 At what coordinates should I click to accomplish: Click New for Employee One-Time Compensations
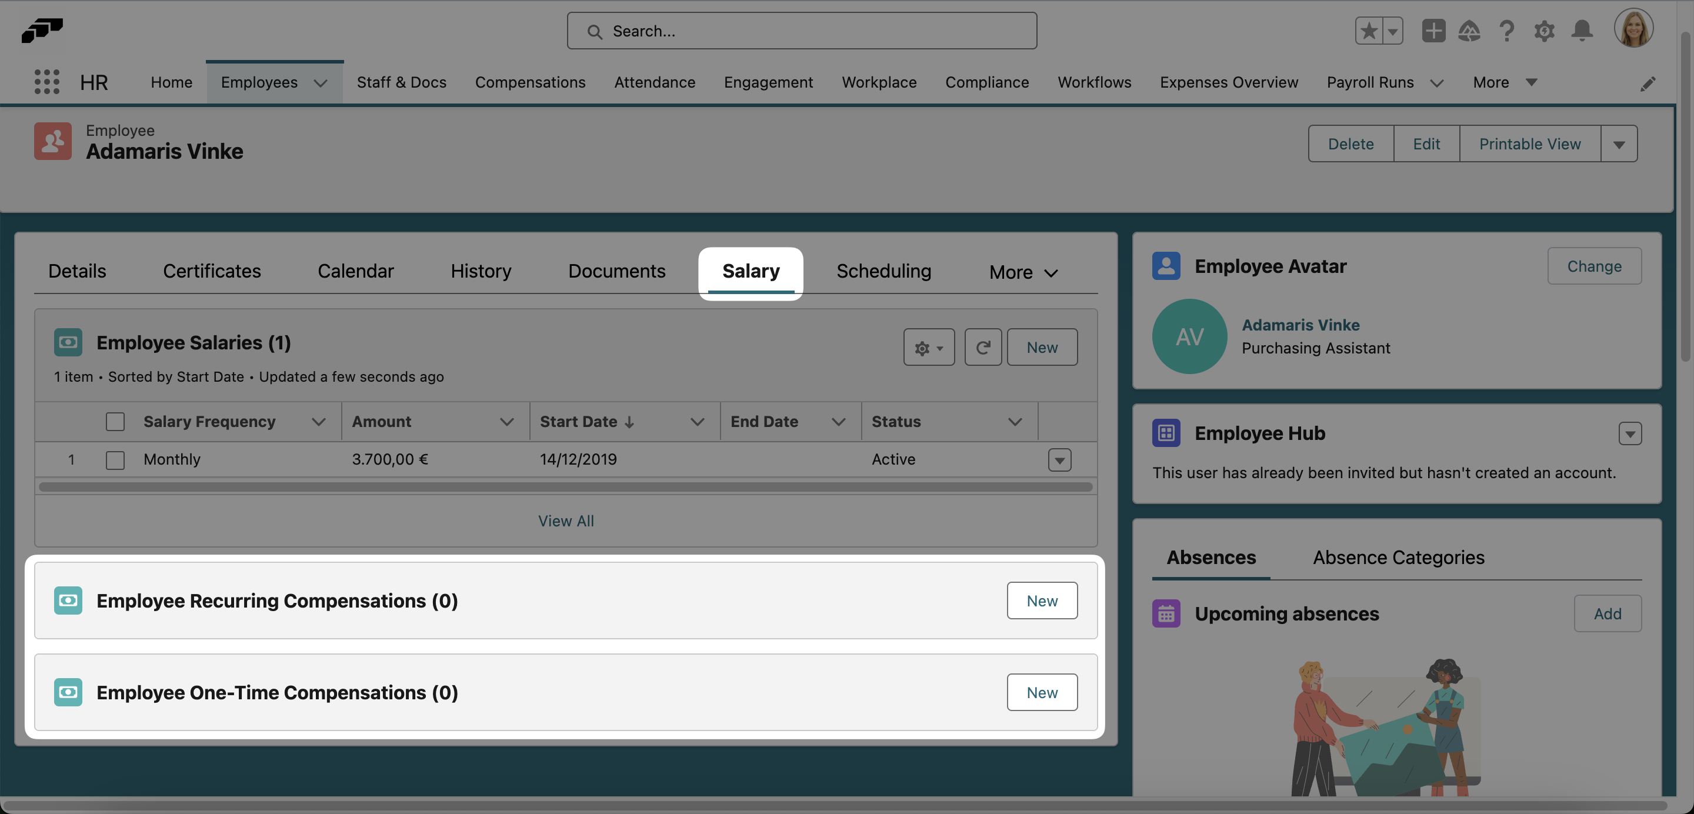(x=1042, y=692)
